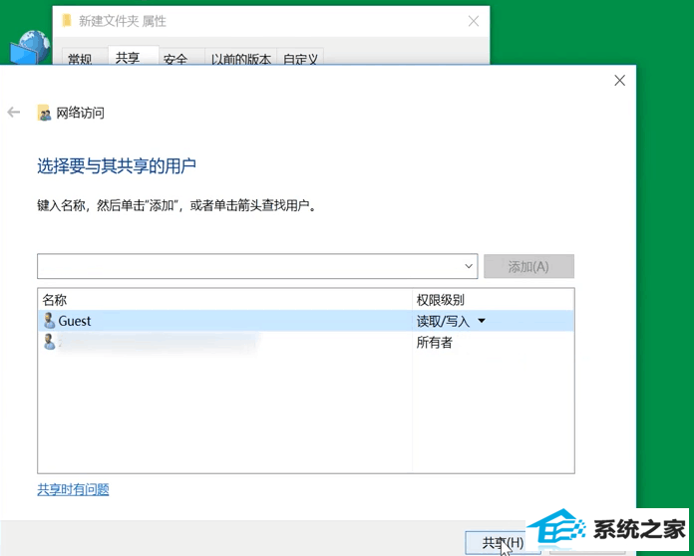The image size is (694, 556).
Task: Switch to the 自定义 tab
Action: click(300, 58)
